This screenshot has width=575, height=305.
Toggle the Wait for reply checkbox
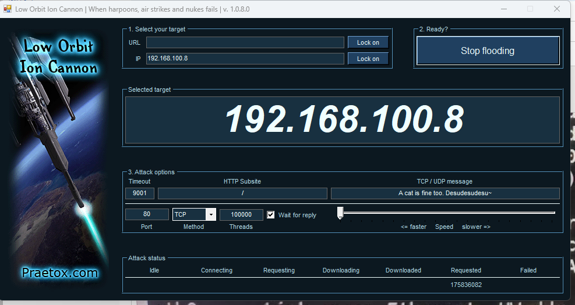coord(271,215)
